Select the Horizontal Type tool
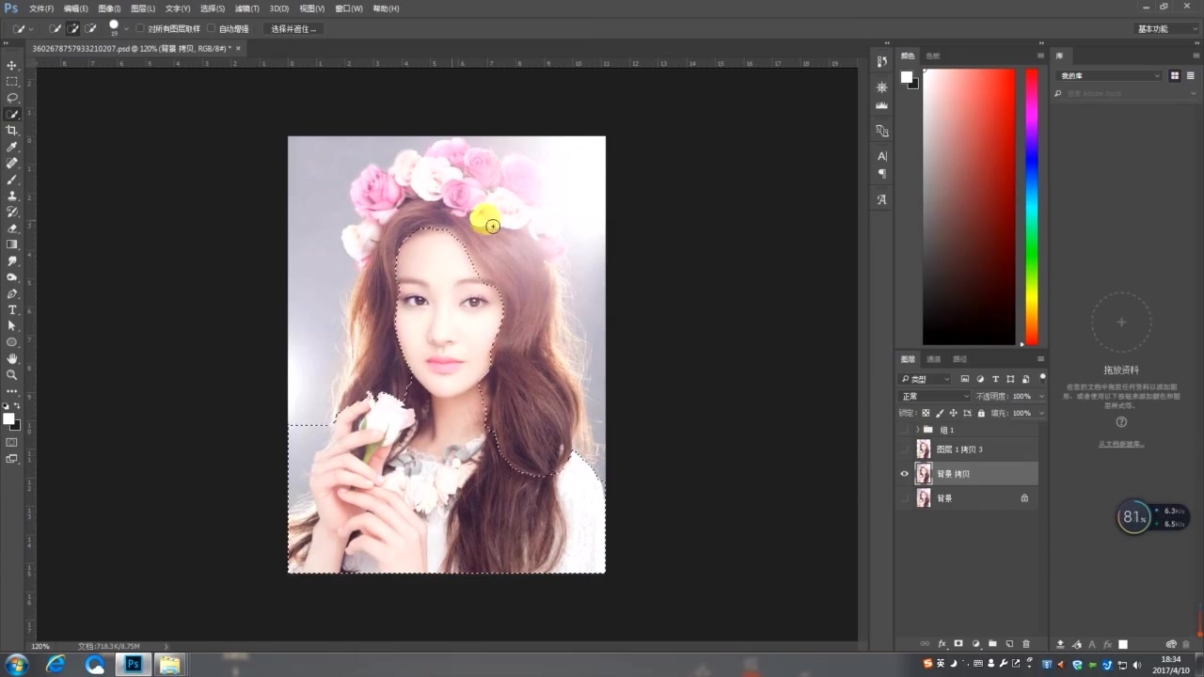 tap(12, 309)
